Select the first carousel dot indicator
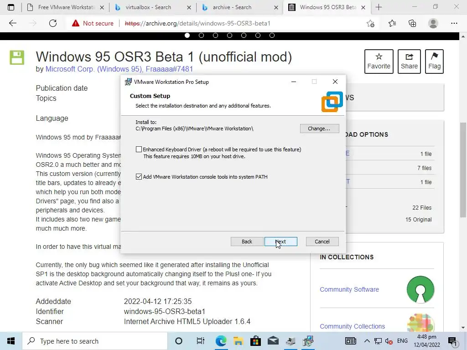The image size is (467, 350). click(x=187, y=36)
